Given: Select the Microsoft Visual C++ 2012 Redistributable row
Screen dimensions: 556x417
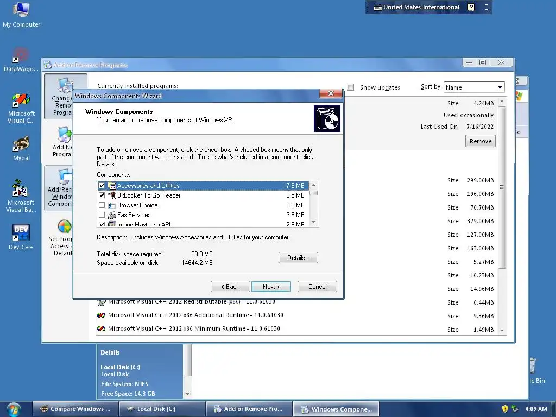Looking at the screenshot, I should click(x=296, y=302).
